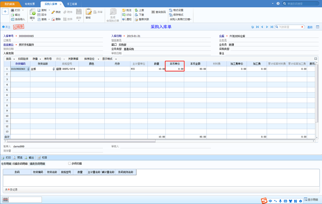
Task: Click the horizontal scrollbar under the grid
Action: coord(81,141)
